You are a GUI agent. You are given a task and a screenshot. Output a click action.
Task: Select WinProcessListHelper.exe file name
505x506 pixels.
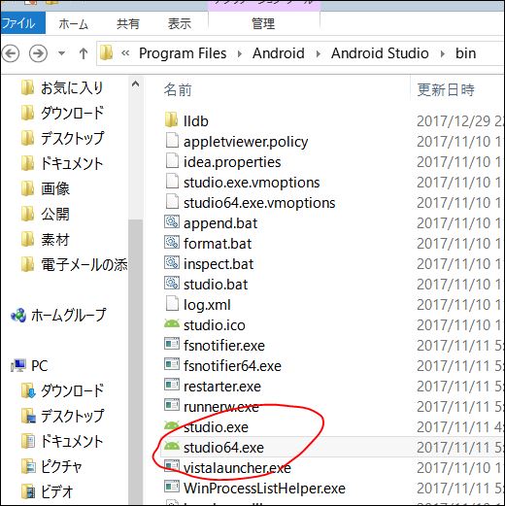point(264,489)
